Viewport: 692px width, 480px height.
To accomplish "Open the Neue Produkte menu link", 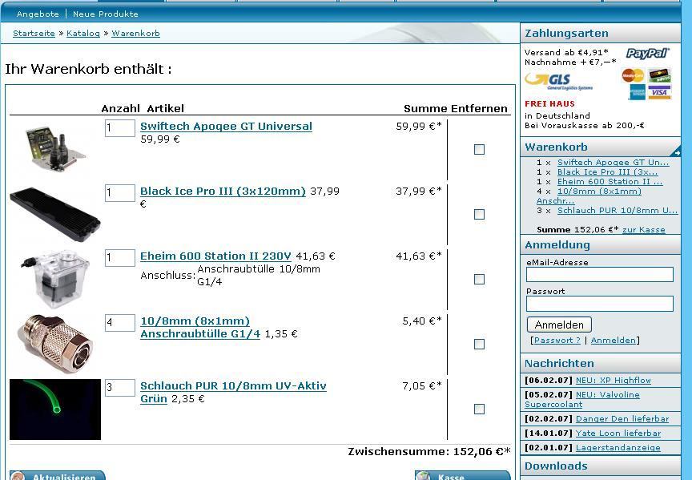I will [106, 14].
